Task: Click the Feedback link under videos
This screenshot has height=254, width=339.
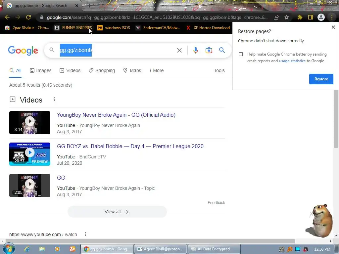Action: [216, 203]
